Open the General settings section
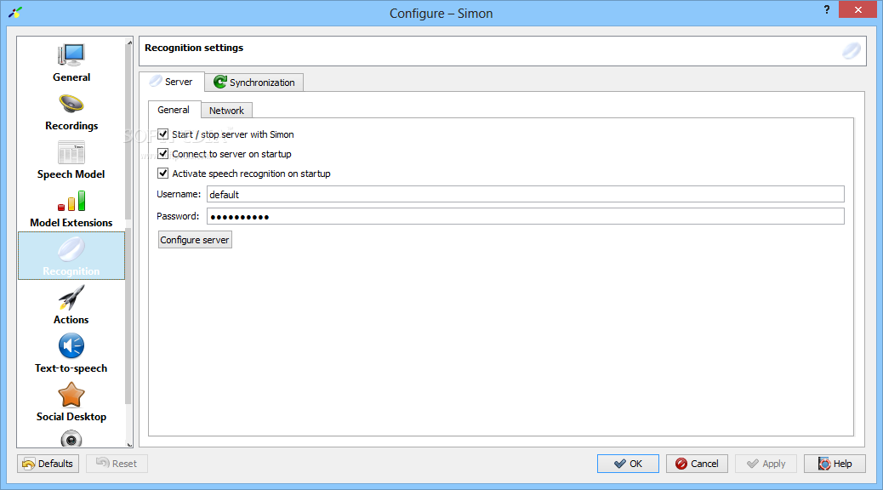This screenshot has height=490, width=883. coord(71,62)
